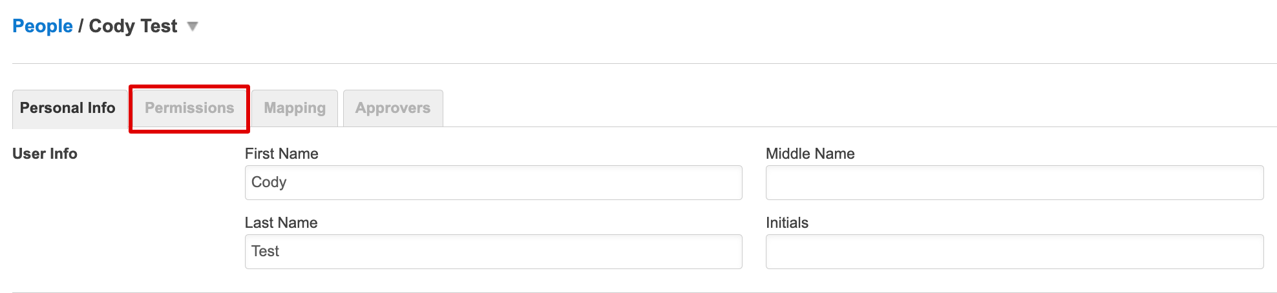
Task: Click the First Name input containing Cody
Action: [x=493, y=183]
